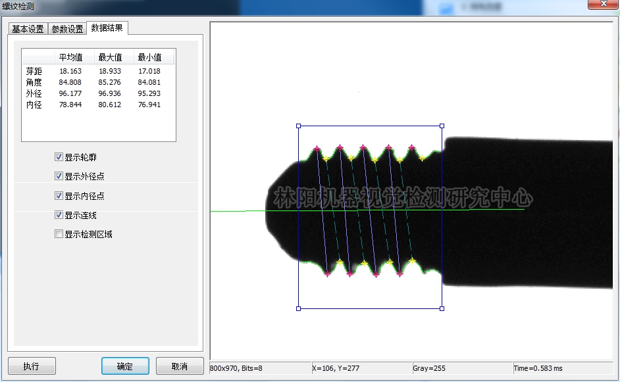
Task: Click the angle maximum value 85.276
Action: tap(110, 82)
